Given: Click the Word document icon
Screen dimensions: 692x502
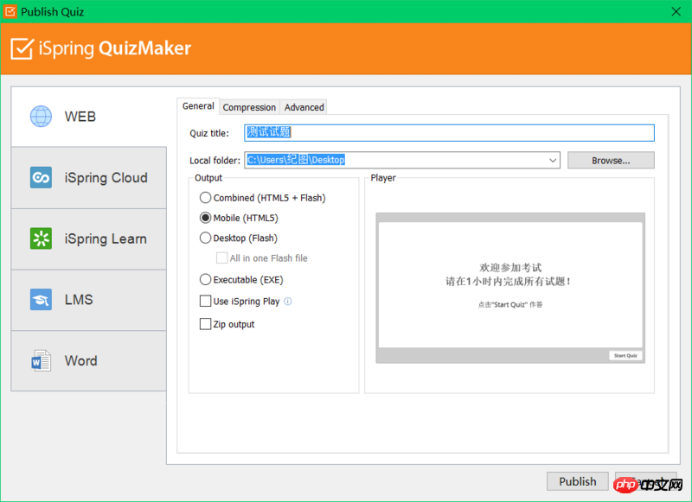Looking at the screenshot, I should point(41,360).
